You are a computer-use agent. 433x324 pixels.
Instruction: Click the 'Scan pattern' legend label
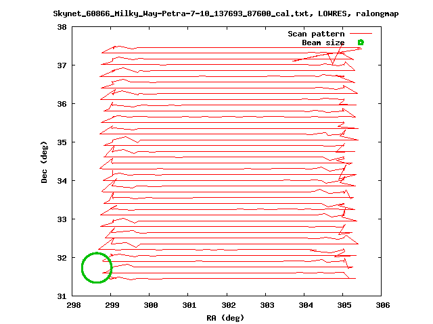(316, 34)
